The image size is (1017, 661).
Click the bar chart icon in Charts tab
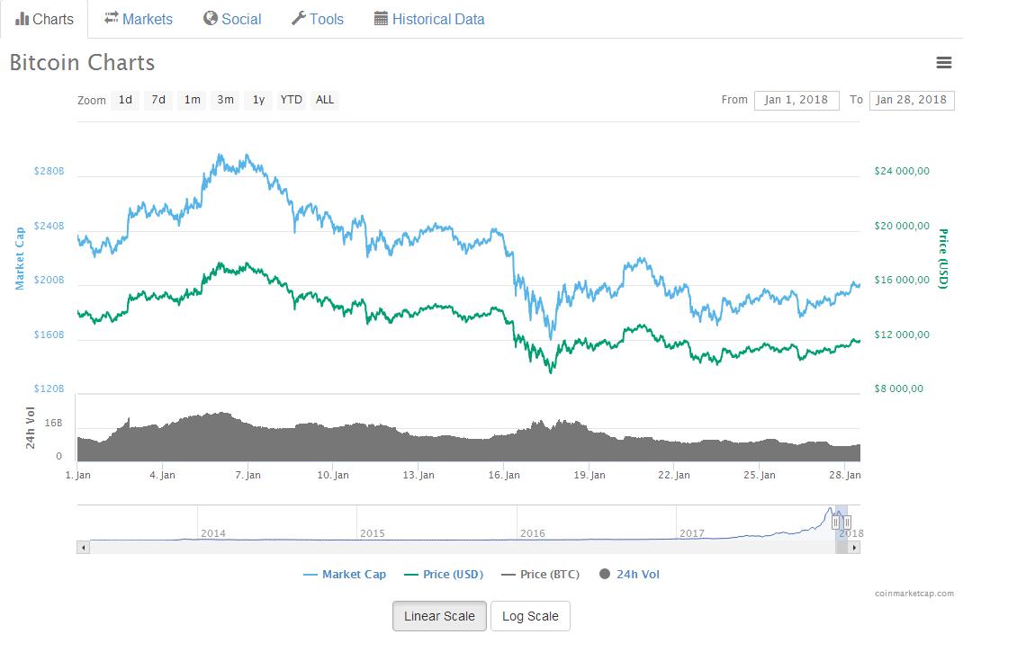pos(22,19)
